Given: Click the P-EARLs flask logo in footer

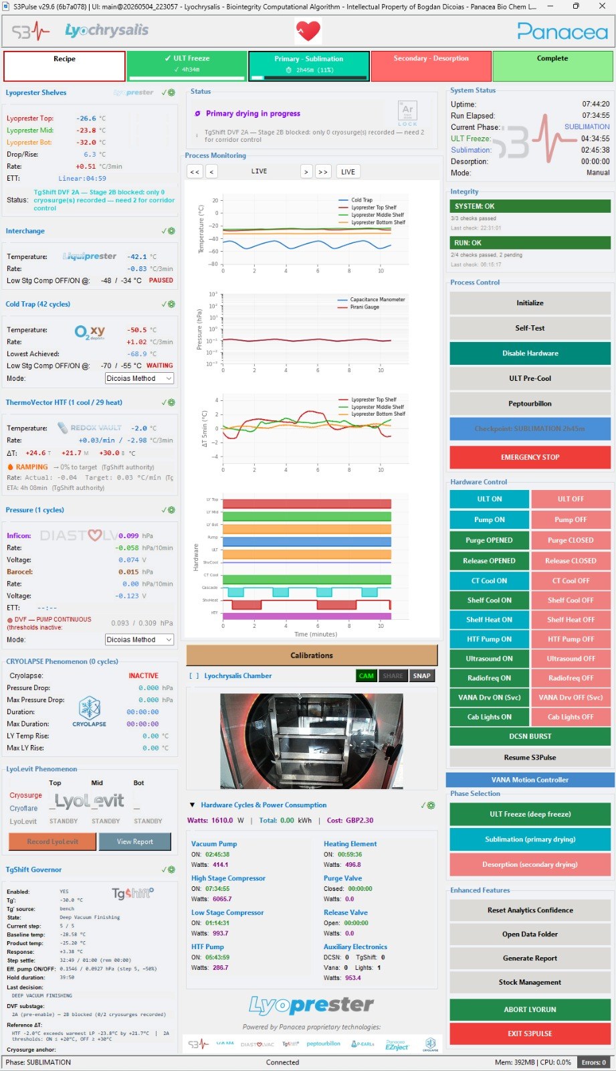Looking at the screenshot, I should tap(363, 1044).
